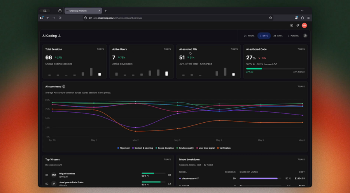
Task: Sort by the SHARE OF USAGE column header
Action: (248, 172)
